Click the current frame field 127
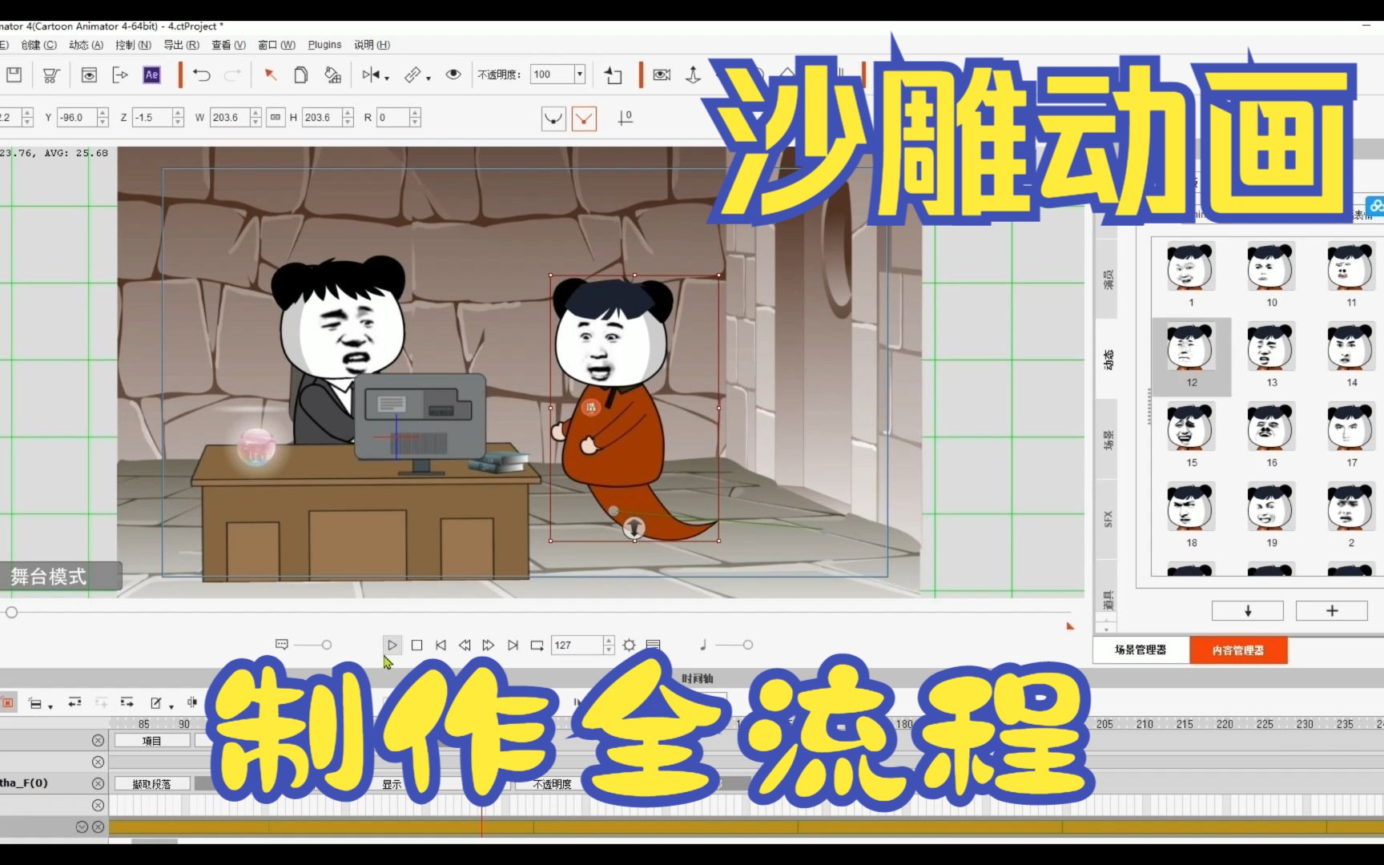Screen dimensions: 1384x865 (577, 645)
